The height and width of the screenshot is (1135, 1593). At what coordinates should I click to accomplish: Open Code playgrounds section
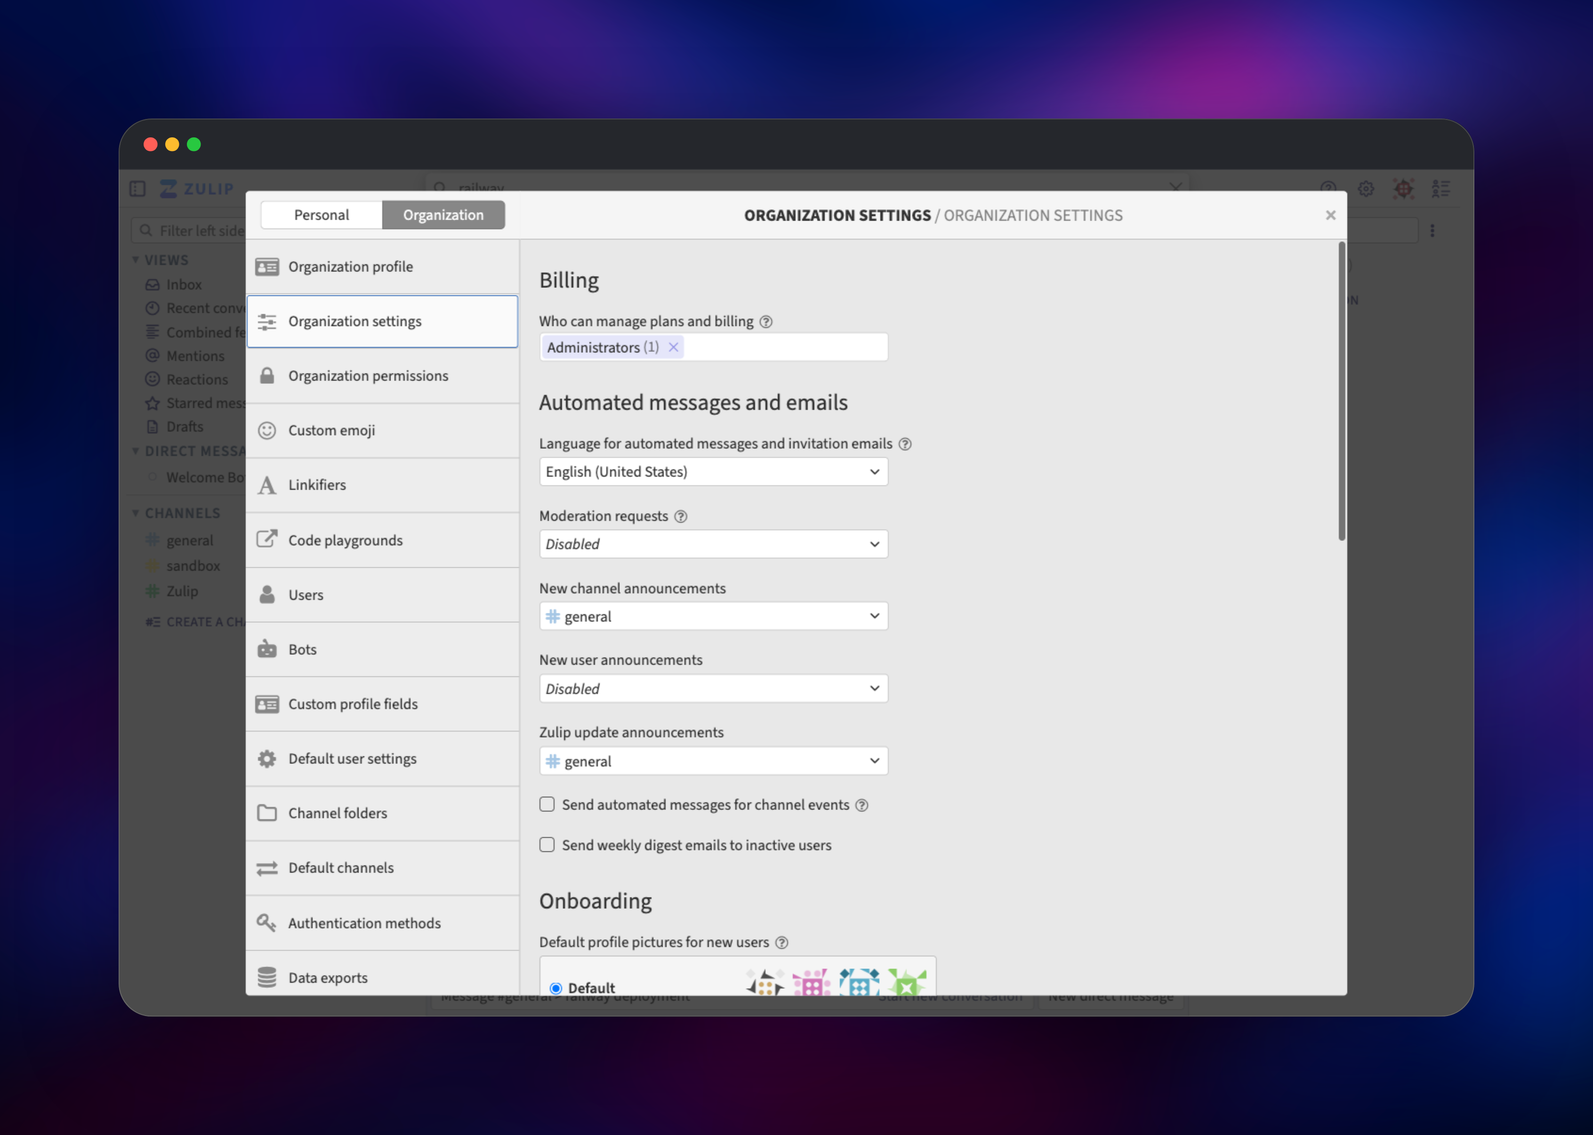point(383,540)
